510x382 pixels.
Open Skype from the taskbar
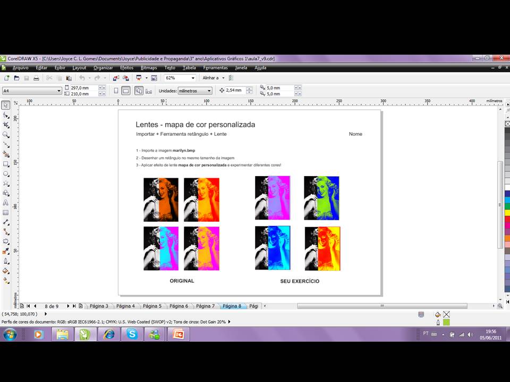pyautogui.click(x=132, y=334)
